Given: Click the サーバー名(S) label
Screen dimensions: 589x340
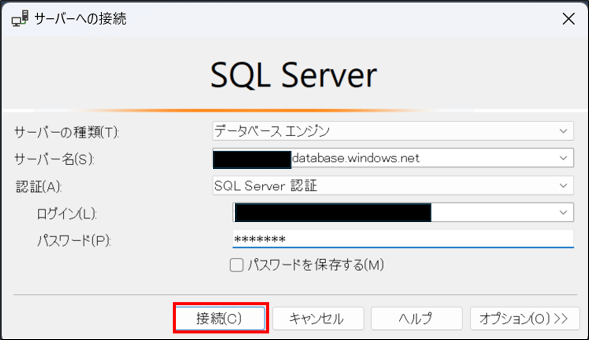Looking at the screenshot, I should pyautogui.click(x=54, y=159).
